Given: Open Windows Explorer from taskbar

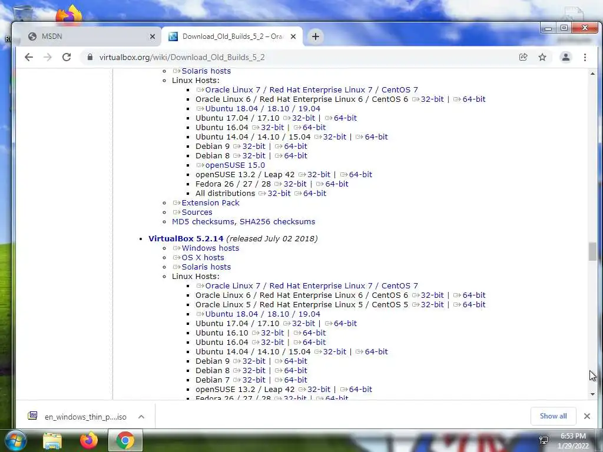Looking at the screenshot, I should 52,440.
